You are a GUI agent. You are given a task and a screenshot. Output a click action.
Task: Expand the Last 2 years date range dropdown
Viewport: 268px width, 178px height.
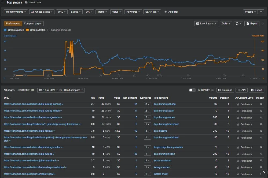tap(206, 24)
